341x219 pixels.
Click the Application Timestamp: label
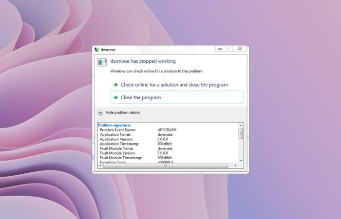point(120,144)
